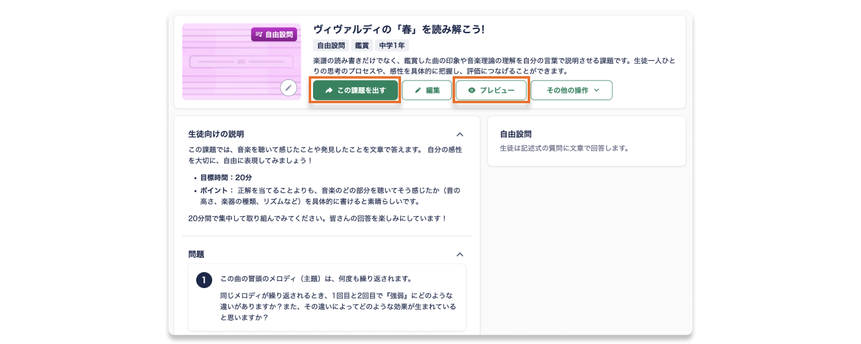Click the title ヴィヴァルディの「春」を読み解こう!

(x=399, y=29)
